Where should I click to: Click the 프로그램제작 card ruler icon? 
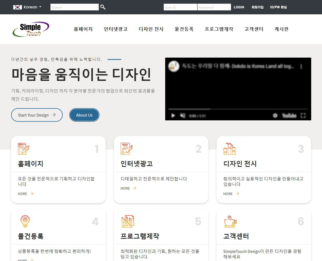128,221
